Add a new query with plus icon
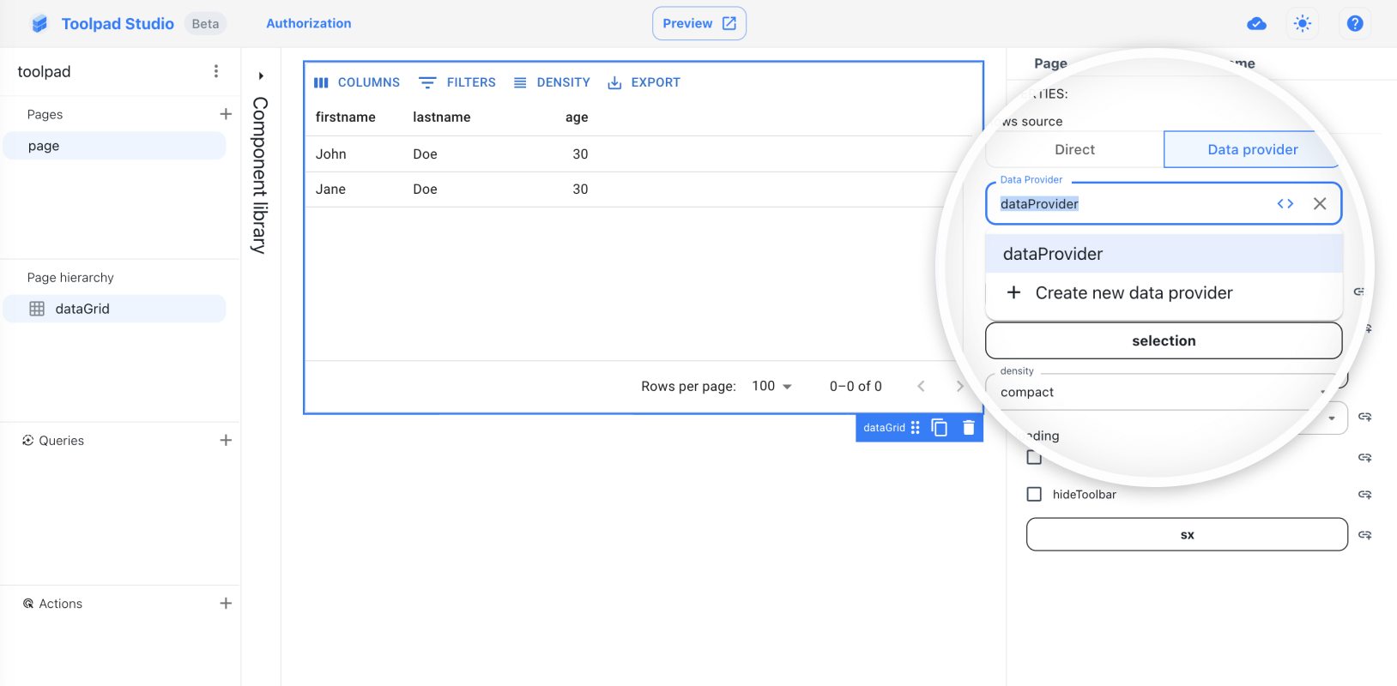1397x686 pixels. (226, 440)
